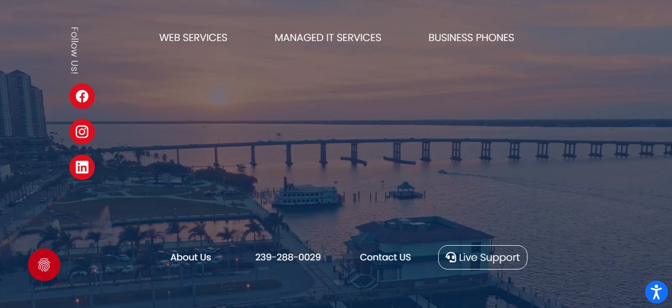This screenshot has width=672, height=308.
Task: Start a Live Support session
Action: [483, 257]
